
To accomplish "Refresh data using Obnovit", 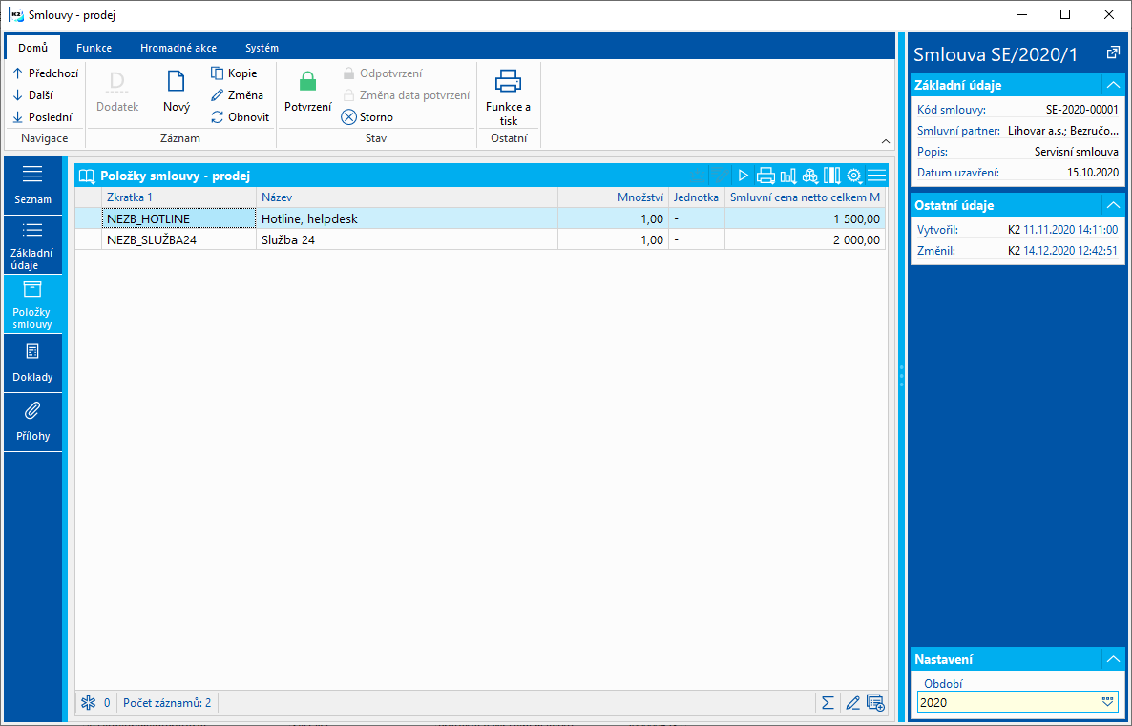I will pos(240,117).
